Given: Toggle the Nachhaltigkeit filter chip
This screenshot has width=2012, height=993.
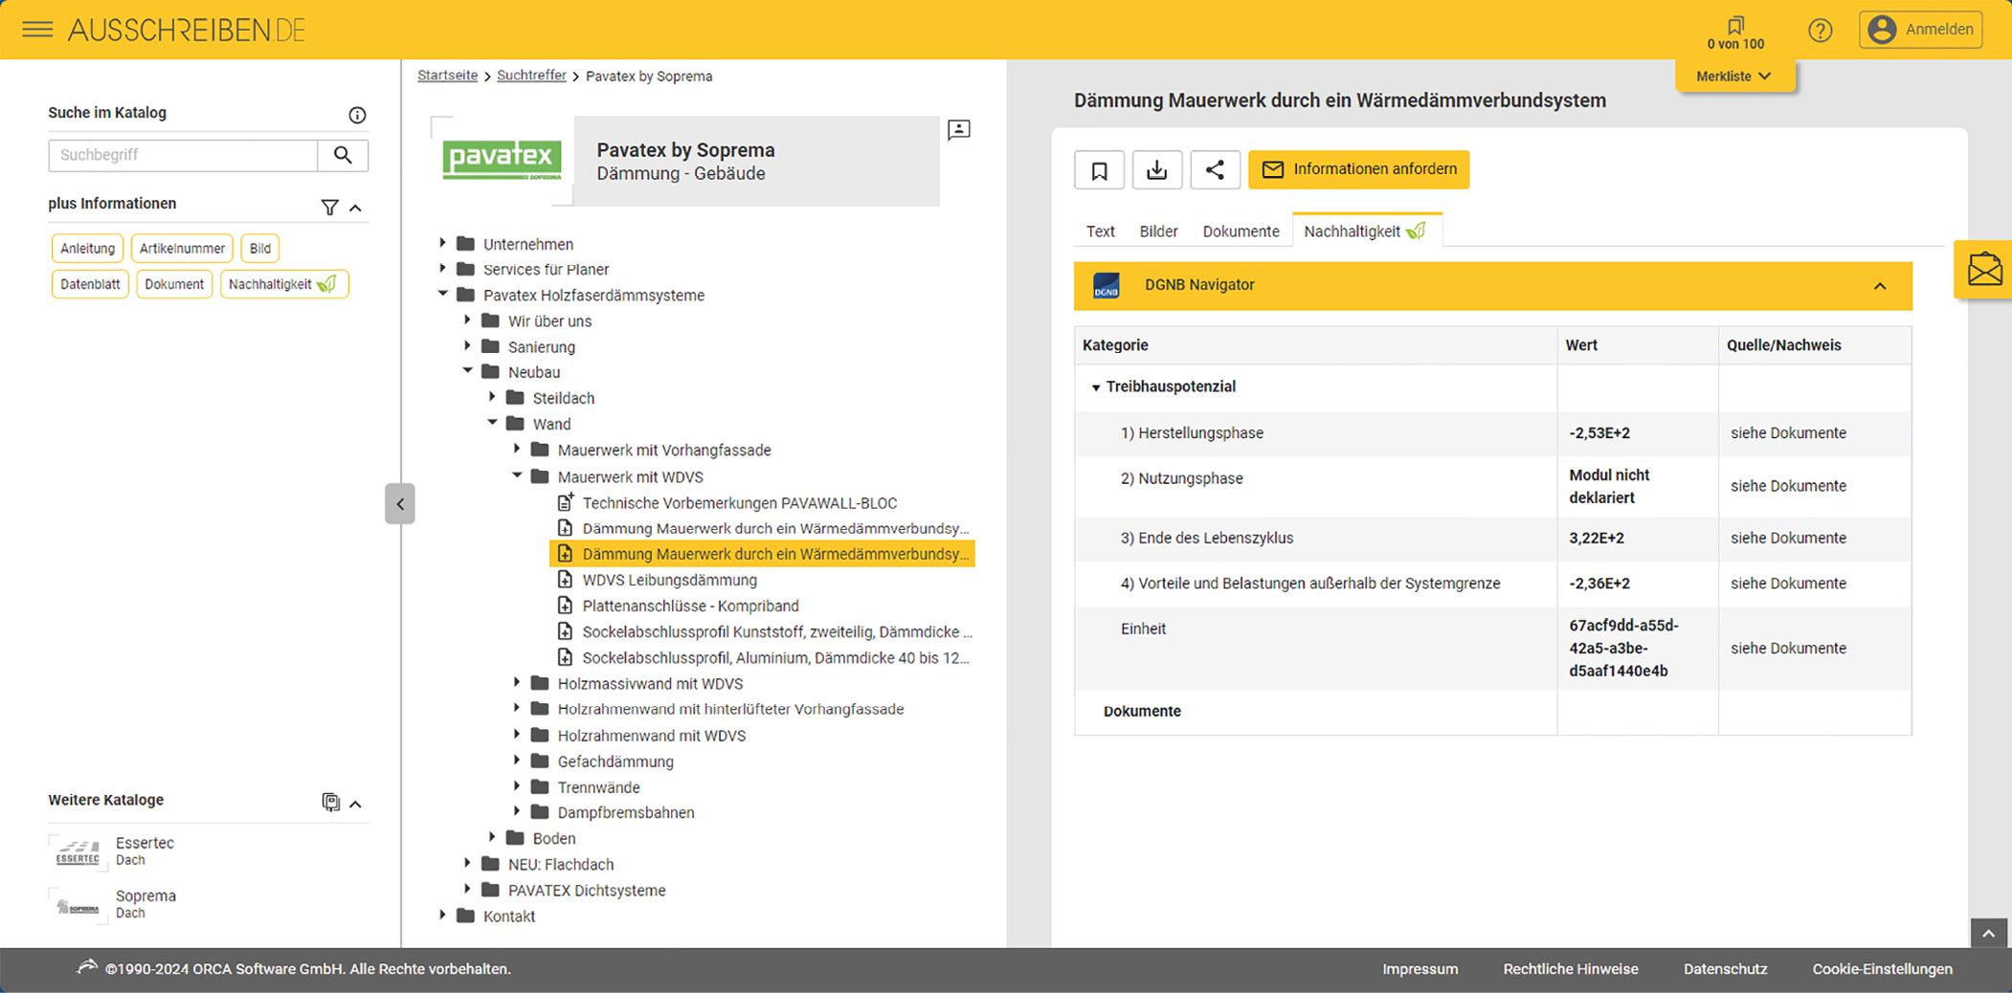Looking at the screenshot, I should (x=284, y=284).
